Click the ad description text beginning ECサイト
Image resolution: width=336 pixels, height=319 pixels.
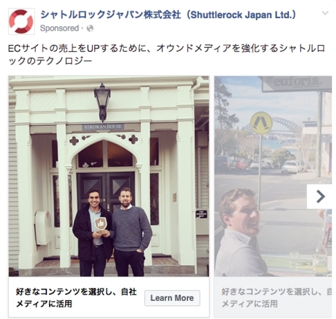(166, 55)
